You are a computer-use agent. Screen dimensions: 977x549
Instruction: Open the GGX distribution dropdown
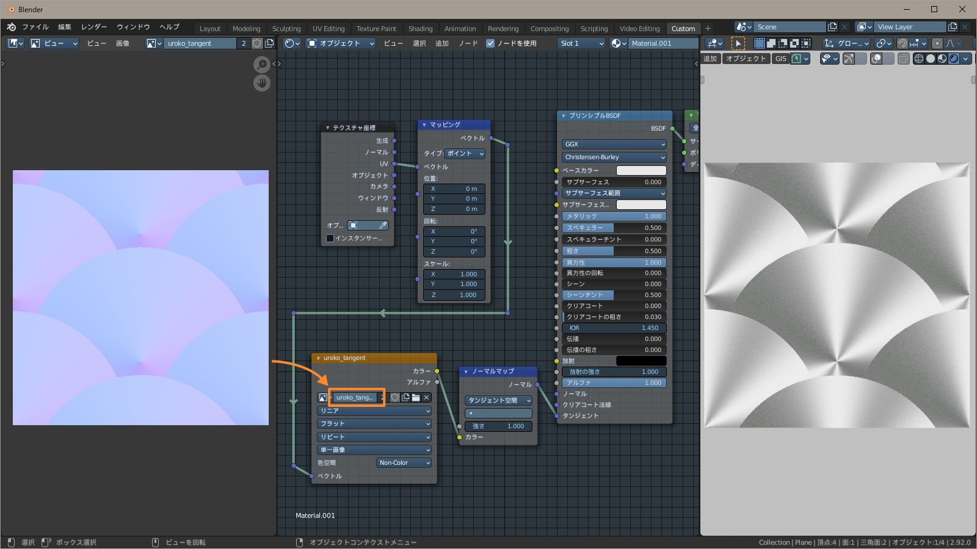tap(614, 145)
